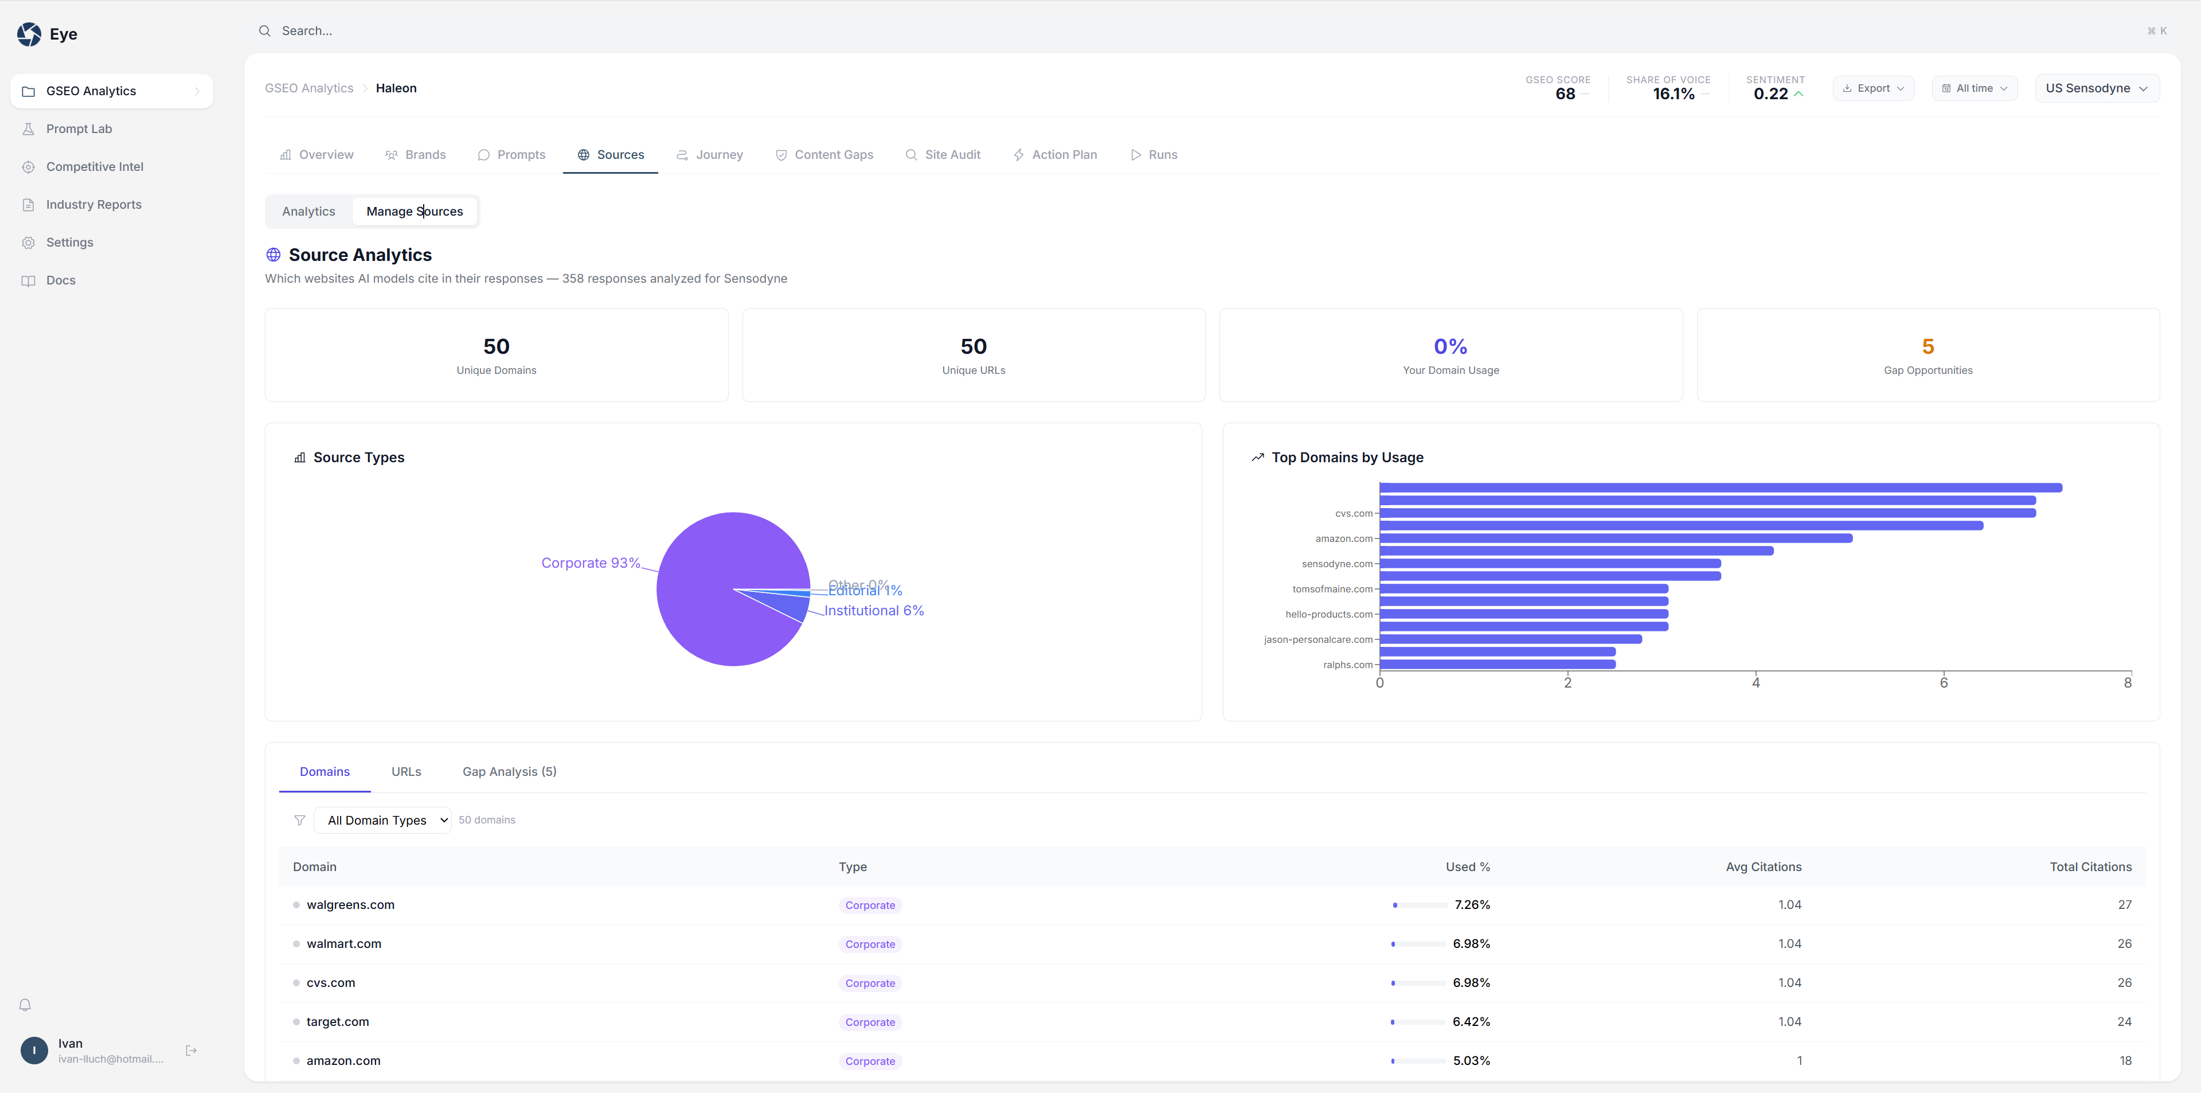This screenshot has height=1093, width=2201.
Task: Click the walgreens.com domain row
Action: [350, 905]
